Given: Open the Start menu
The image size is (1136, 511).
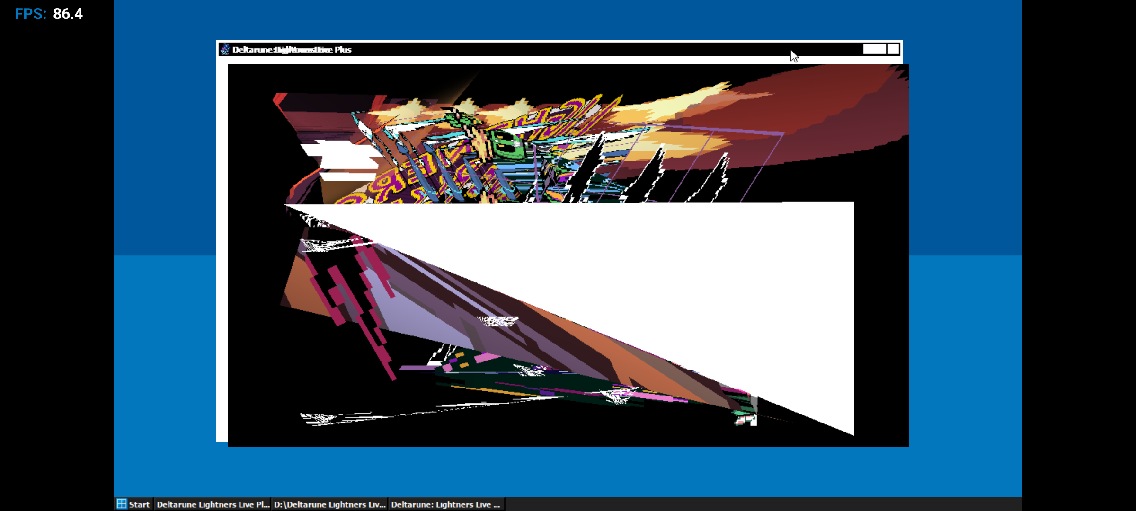Looking at the screenshot, I should click(134, 504).
